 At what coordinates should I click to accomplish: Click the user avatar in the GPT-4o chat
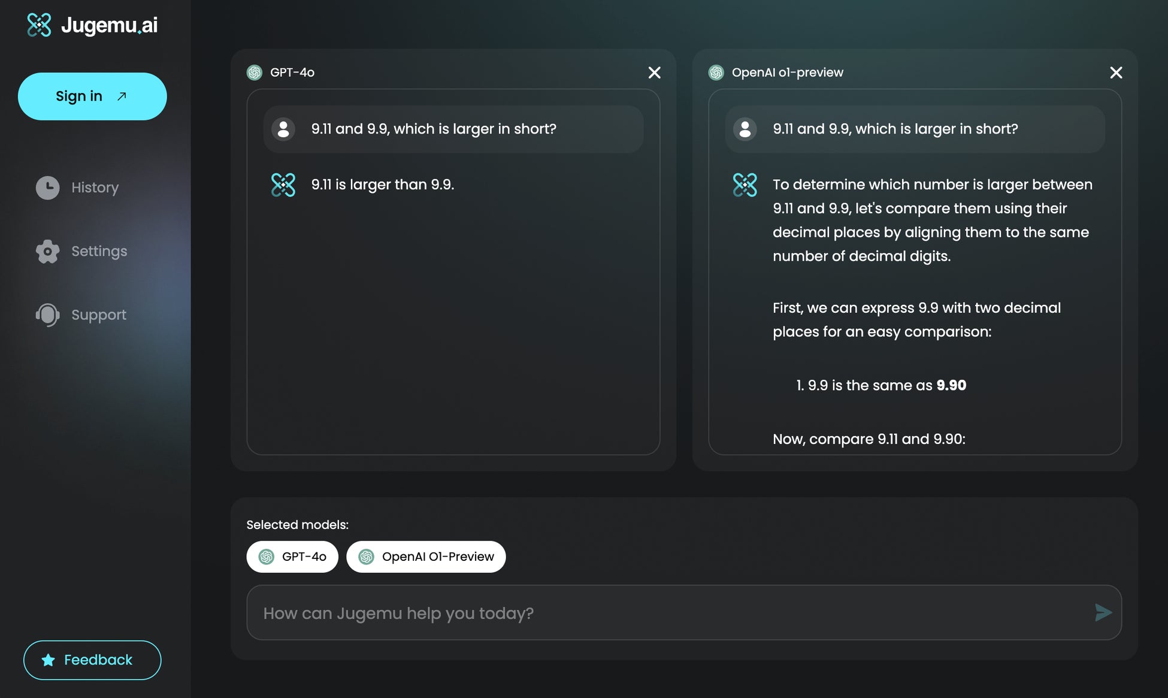tap(283, 129)
